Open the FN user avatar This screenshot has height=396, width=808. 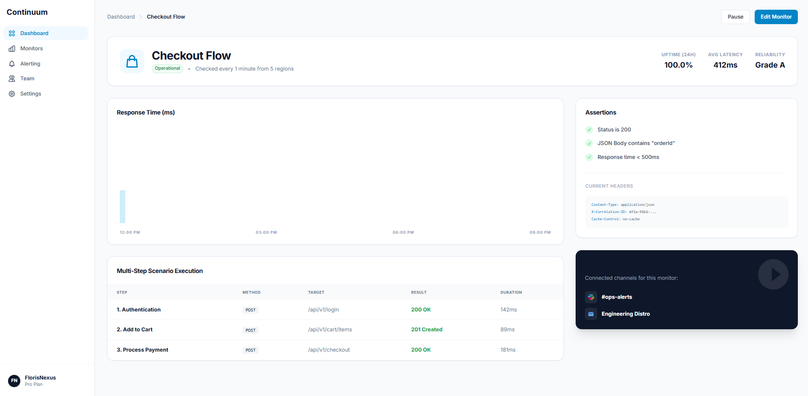click(x=14, y=381)
